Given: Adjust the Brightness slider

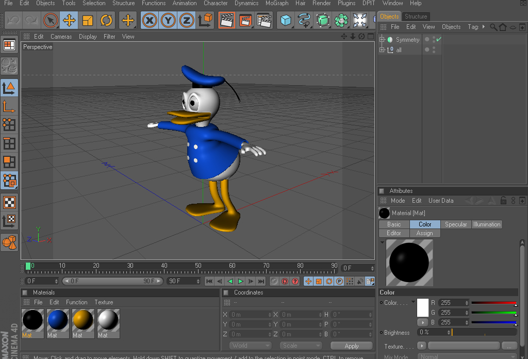Looking at the screenshot, I should [484, 332].
